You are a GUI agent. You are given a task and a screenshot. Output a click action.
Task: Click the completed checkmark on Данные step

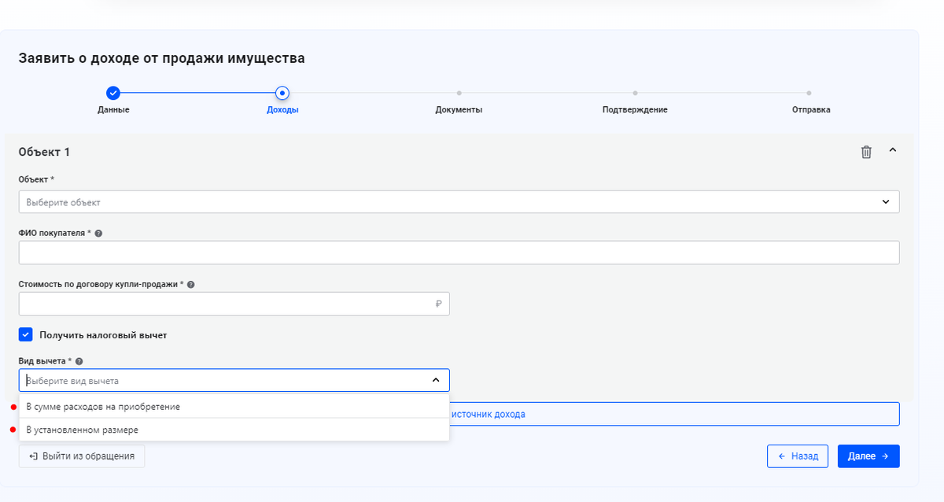[115, 90]
